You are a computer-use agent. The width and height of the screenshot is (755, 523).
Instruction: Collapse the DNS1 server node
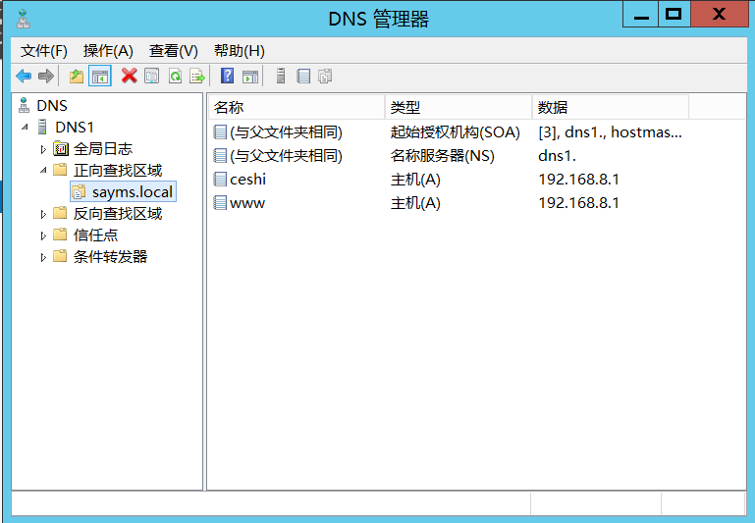(25, 127)
